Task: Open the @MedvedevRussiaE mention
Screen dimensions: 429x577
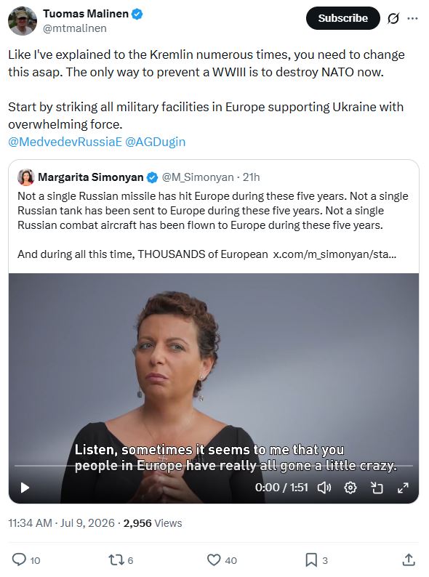Action: point(65,142)
